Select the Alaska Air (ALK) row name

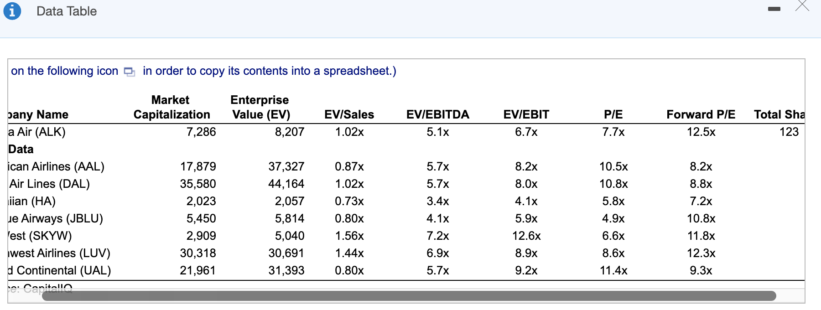tap(37, 132)
